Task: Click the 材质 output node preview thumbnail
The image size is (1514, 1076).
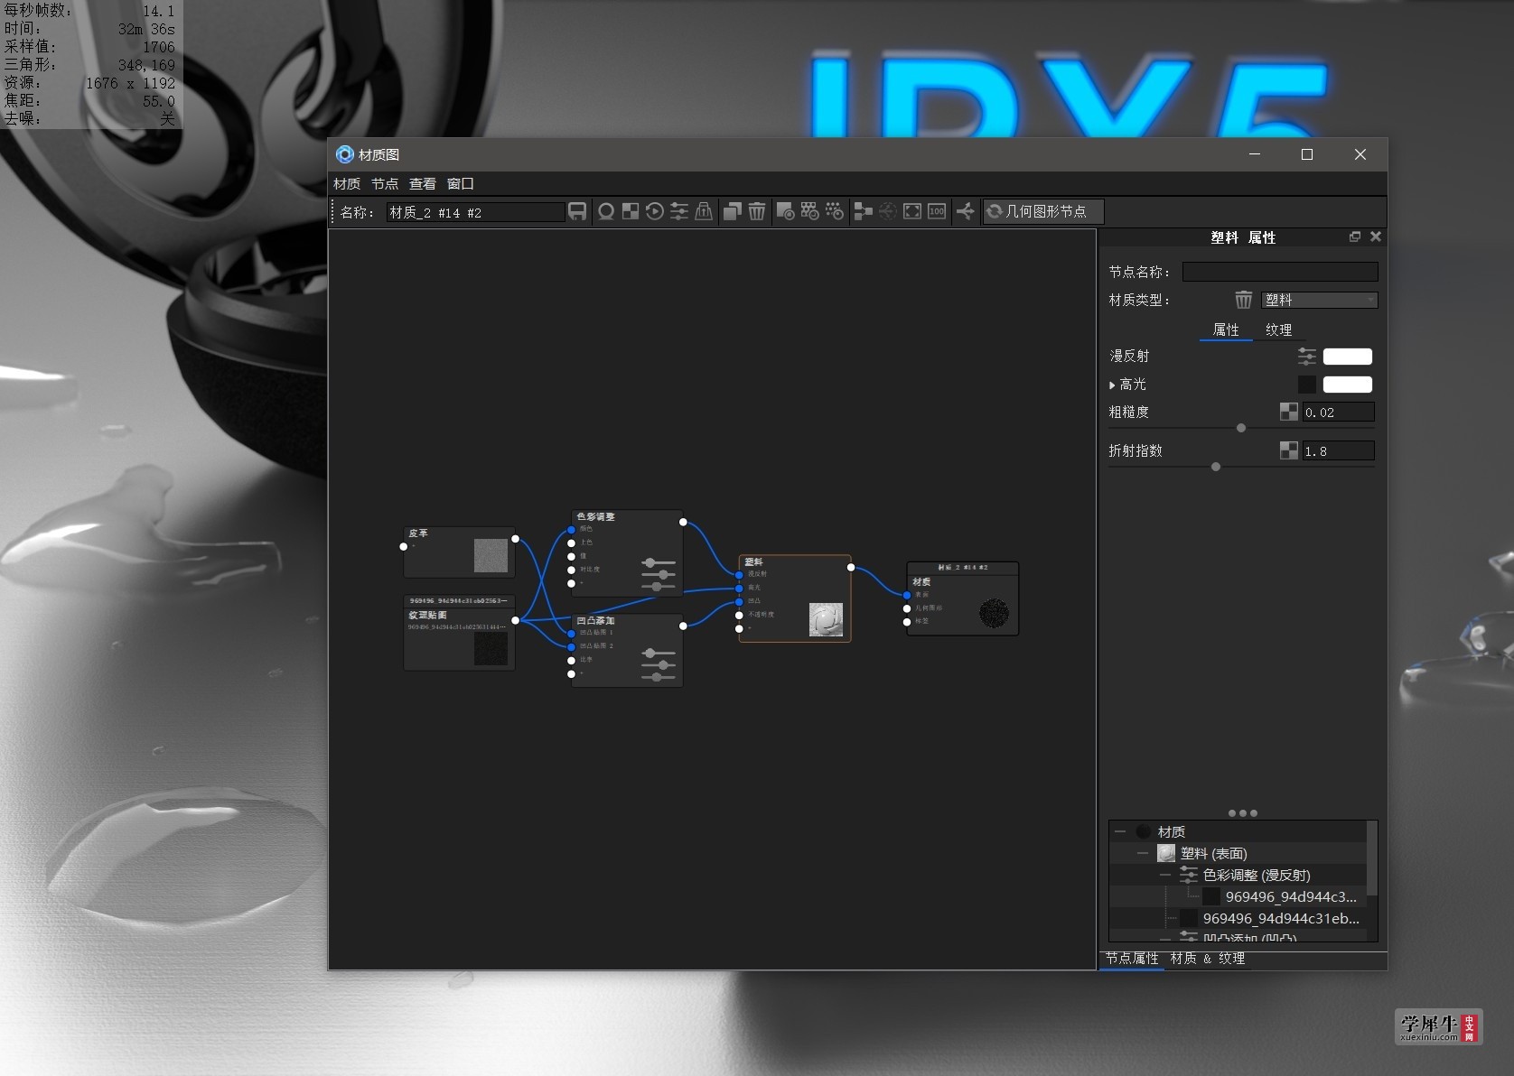Action: (995, 614)
